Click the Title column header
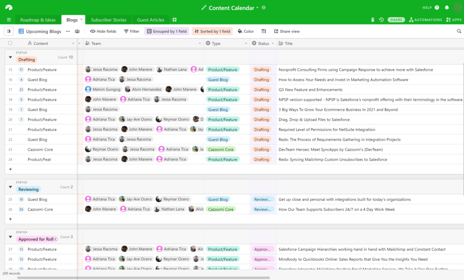 370,43
